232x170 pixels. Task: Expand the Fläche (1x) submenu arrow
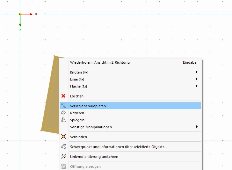(197, 86)
